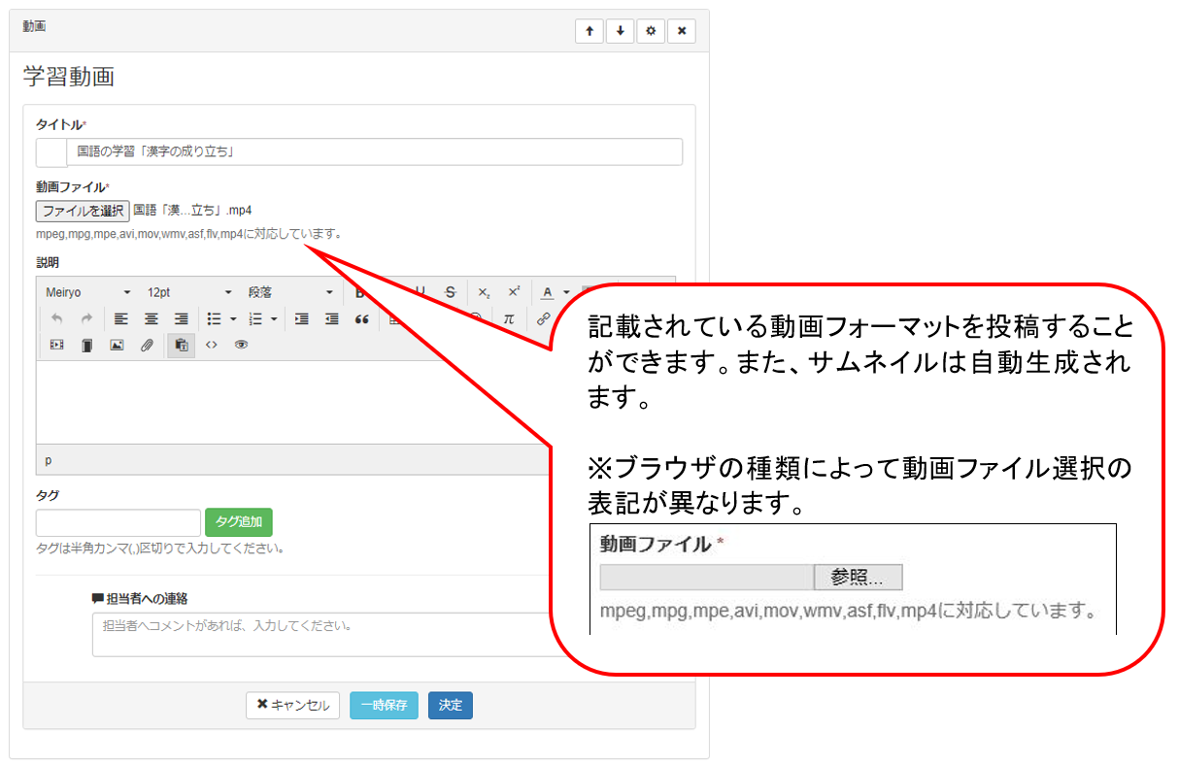
Task: Insert a blockquote with quote icon
Action: (361, 318)
